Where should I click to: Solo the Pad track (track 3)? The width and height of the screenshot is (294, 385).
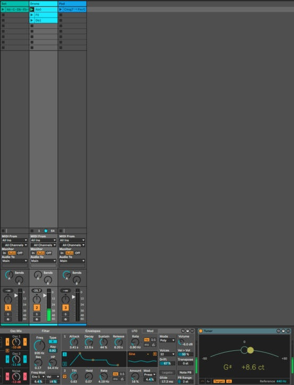coord(66,314)
